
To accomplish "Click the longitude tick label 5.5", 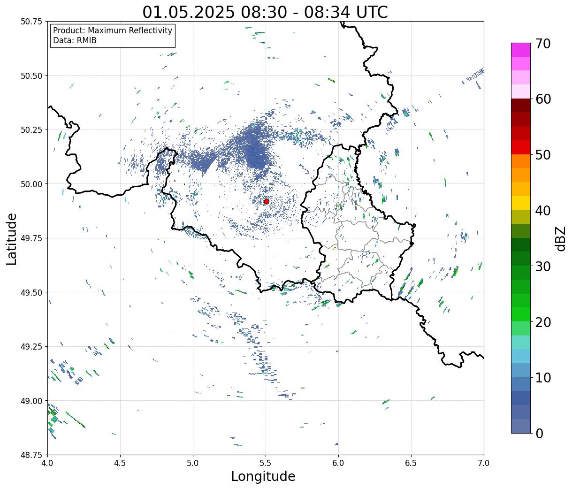I will (266, 463).
